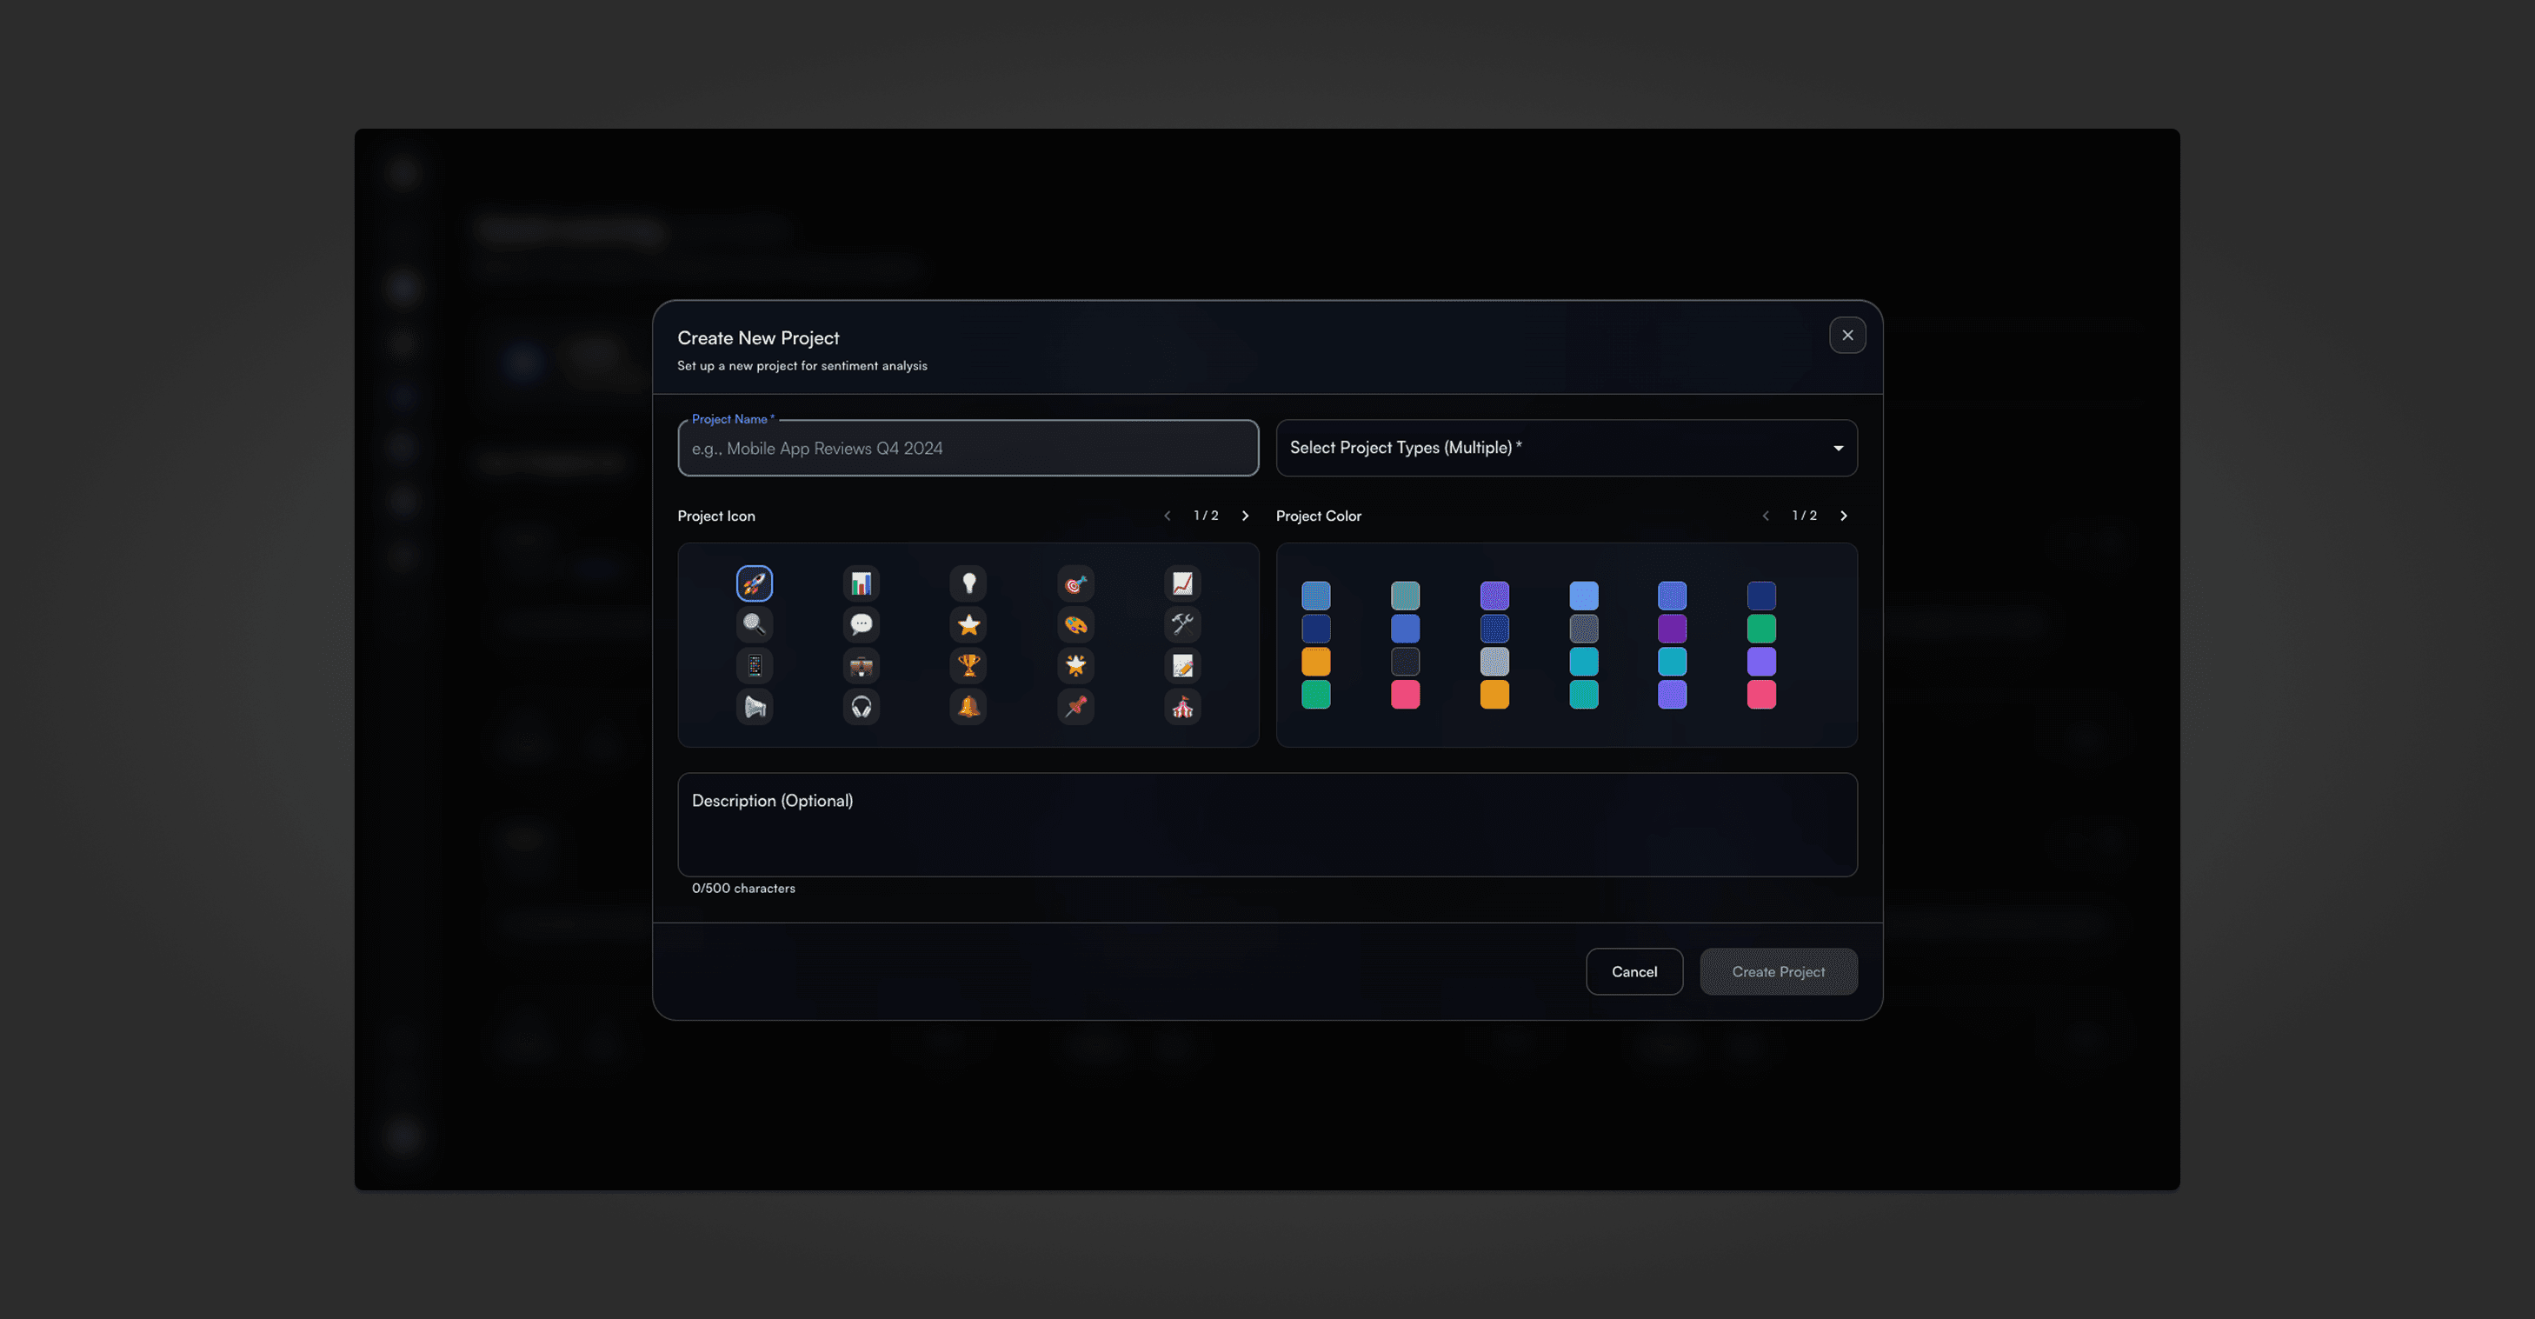2535x1319 pixels.
Task: Pick the headphones project icon
Action: (x=861, y=707)
